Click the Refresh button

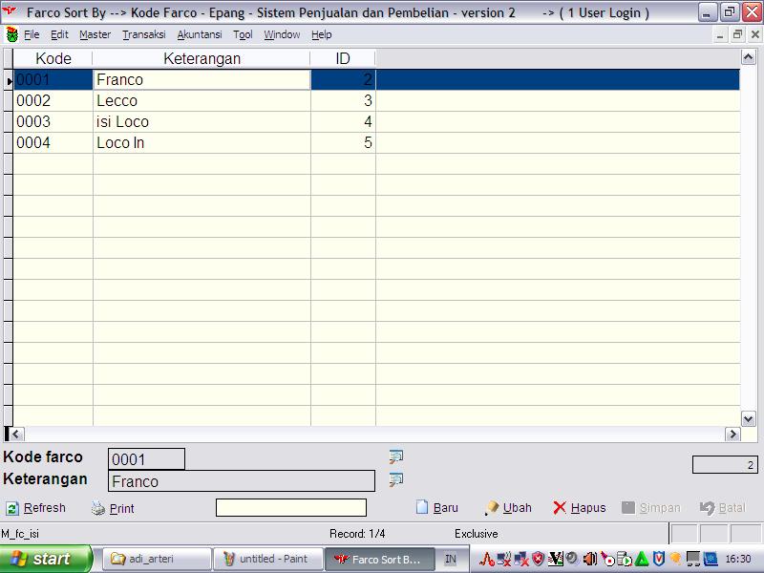click(x=36, y=508)
